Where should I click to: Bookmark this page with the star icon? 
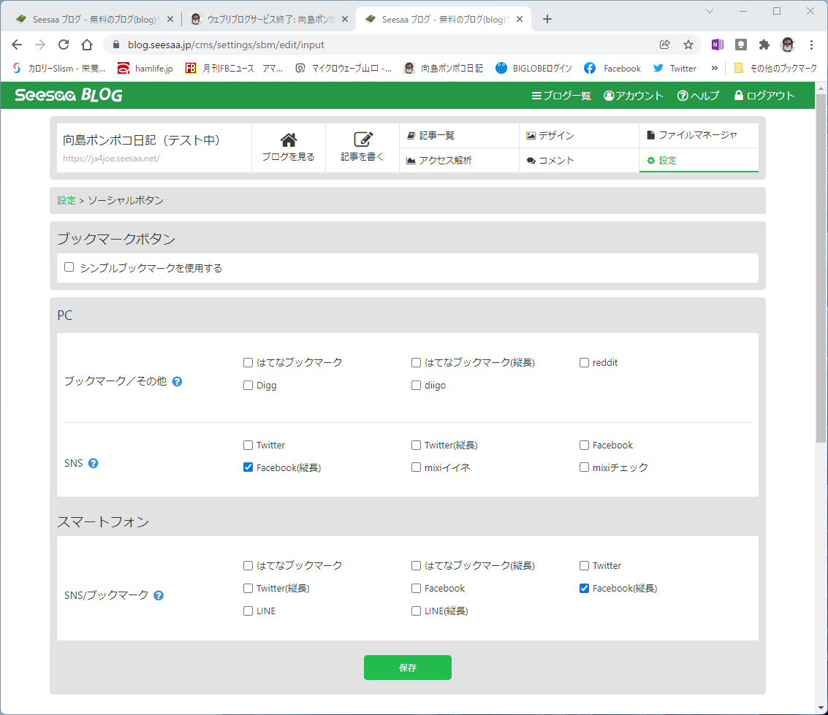tap(688, 45)
